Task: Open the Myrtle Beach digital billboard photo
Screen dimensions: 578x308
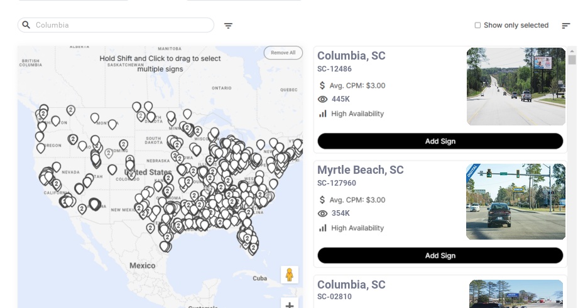Action: (516, 201)
